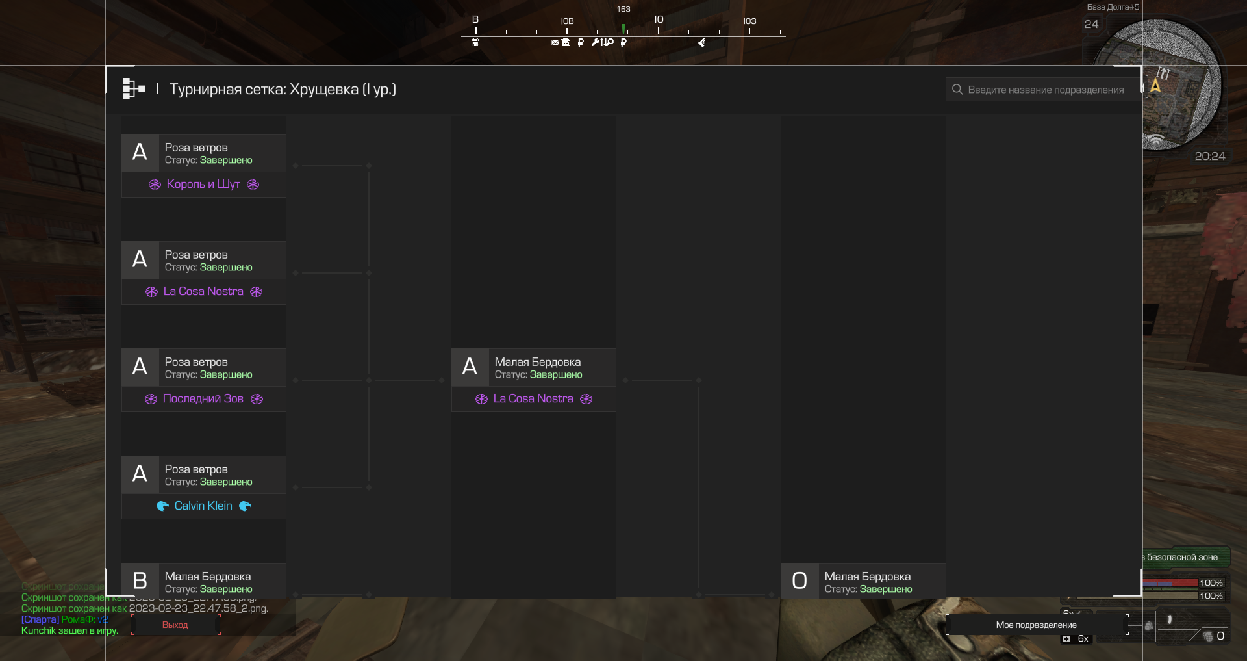This screenshot has height=661, width=1247.
Task: Click the search magnifier icon
Action: point(957,90)
